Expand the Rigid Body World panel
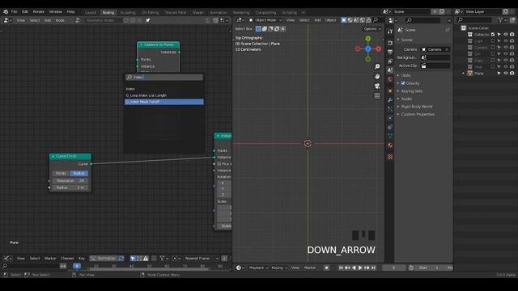 pos(416,107)
